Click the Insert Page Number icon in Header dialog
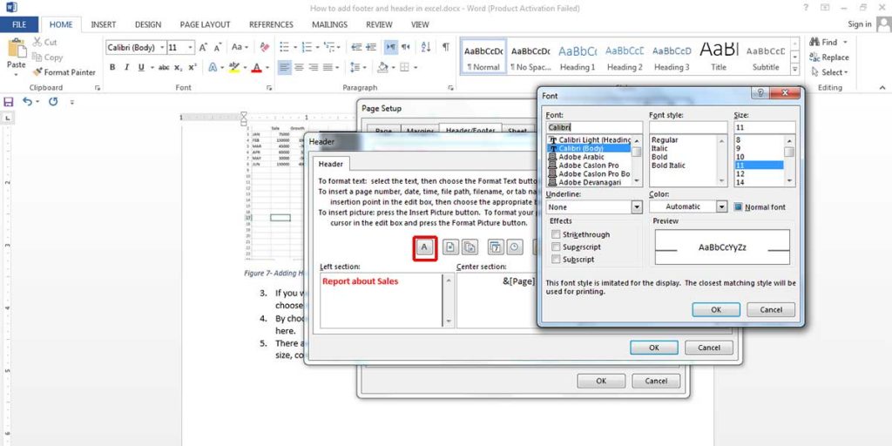The width and height of the screenshot is (892, 446). 450,247
